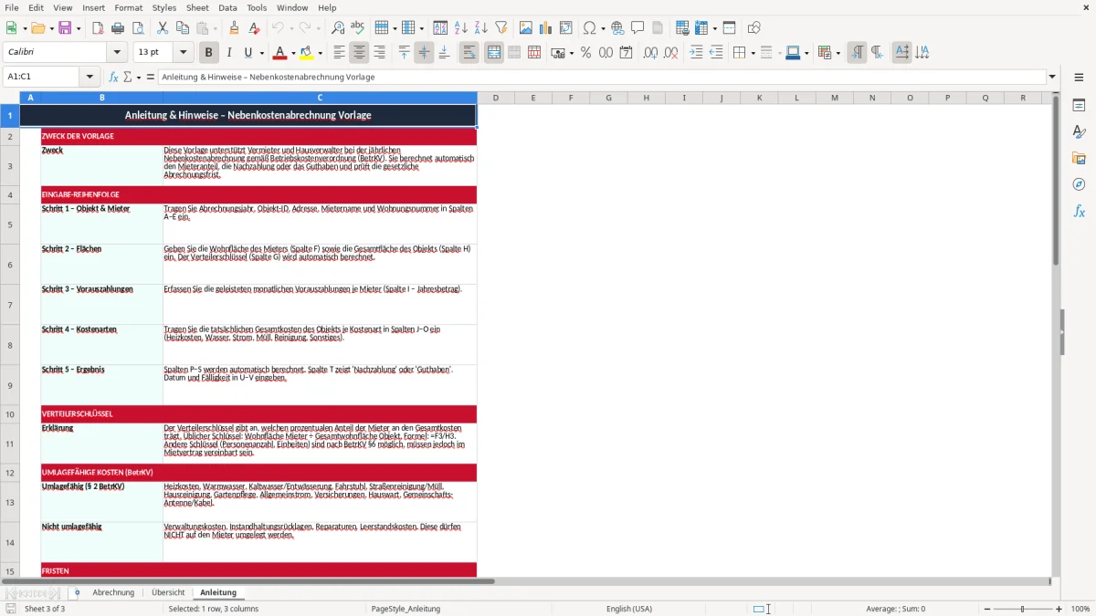Image resolution: width=1096 pixels, height=616 pixels.
Task: Open the font size dropdown arrow
Action: 184,53
